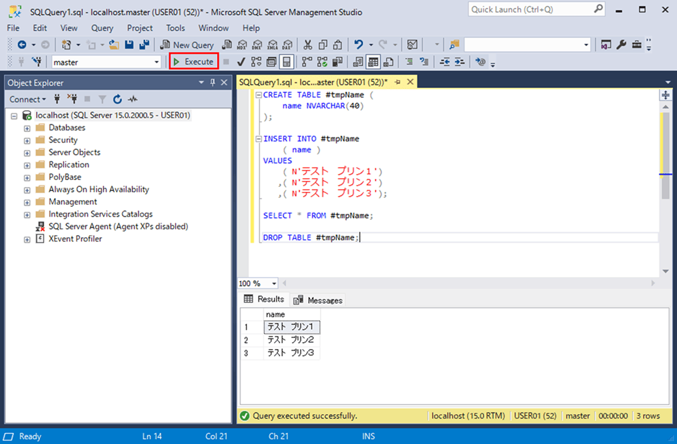This screenshot has width=677, height=444.
Task: Click the Find in Files icon
Action: pyautogui.click(x=454, y=45)
